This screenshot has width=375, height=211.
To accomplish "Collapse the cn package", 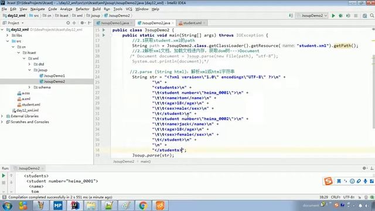I will (13, 47).
